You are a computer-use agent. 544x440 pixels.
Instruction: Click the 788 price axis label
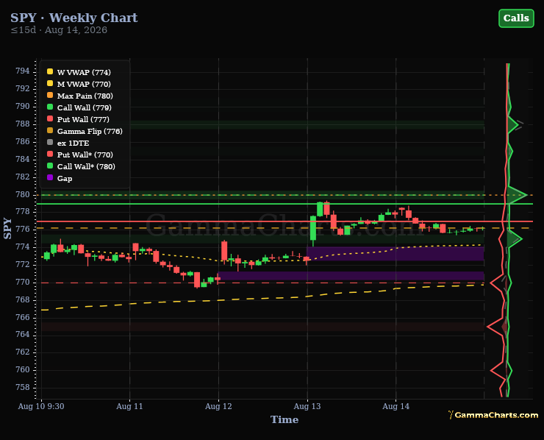23,124
